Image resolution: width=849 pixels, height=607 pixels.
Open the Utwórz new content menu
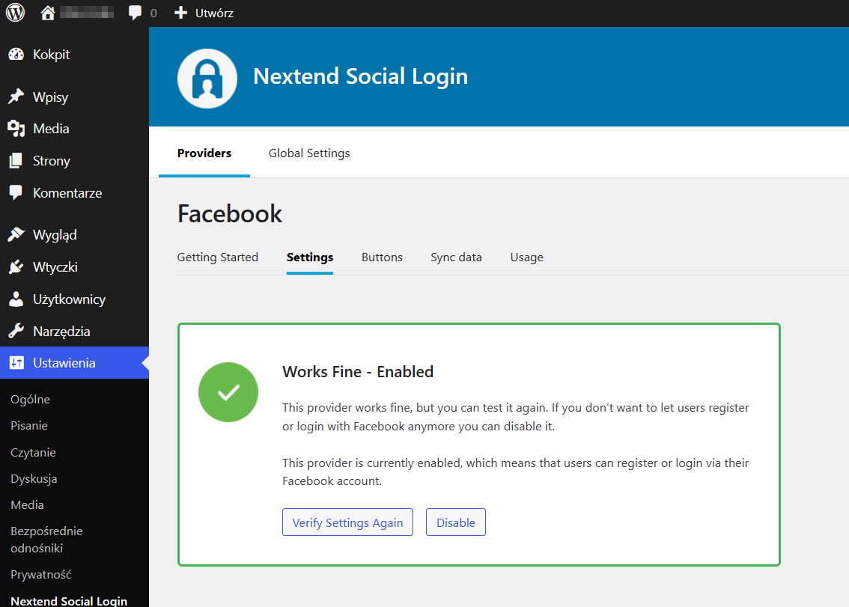(x=214, y=13)
